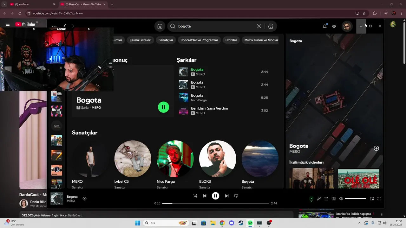Select Podcast'ler ve Programlar filter
406x228 pixels.
point(199,40)
